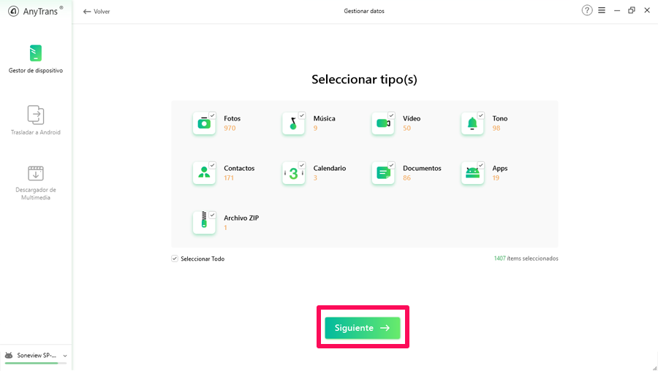
Task: Click the AnyTrans logo icon
Action: (x=13, y=11)
